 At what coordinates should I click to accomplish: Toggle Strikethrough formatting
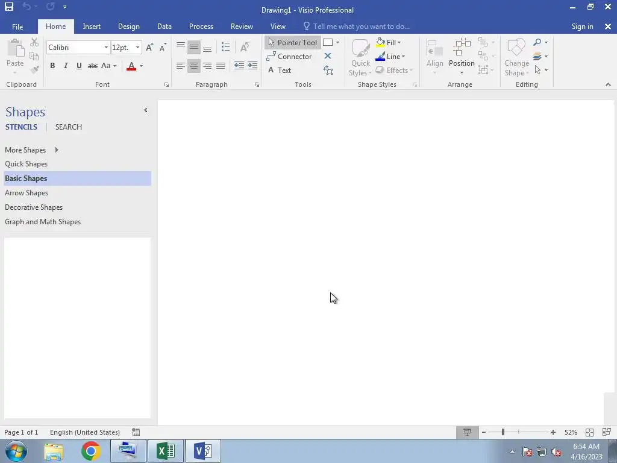92,66
